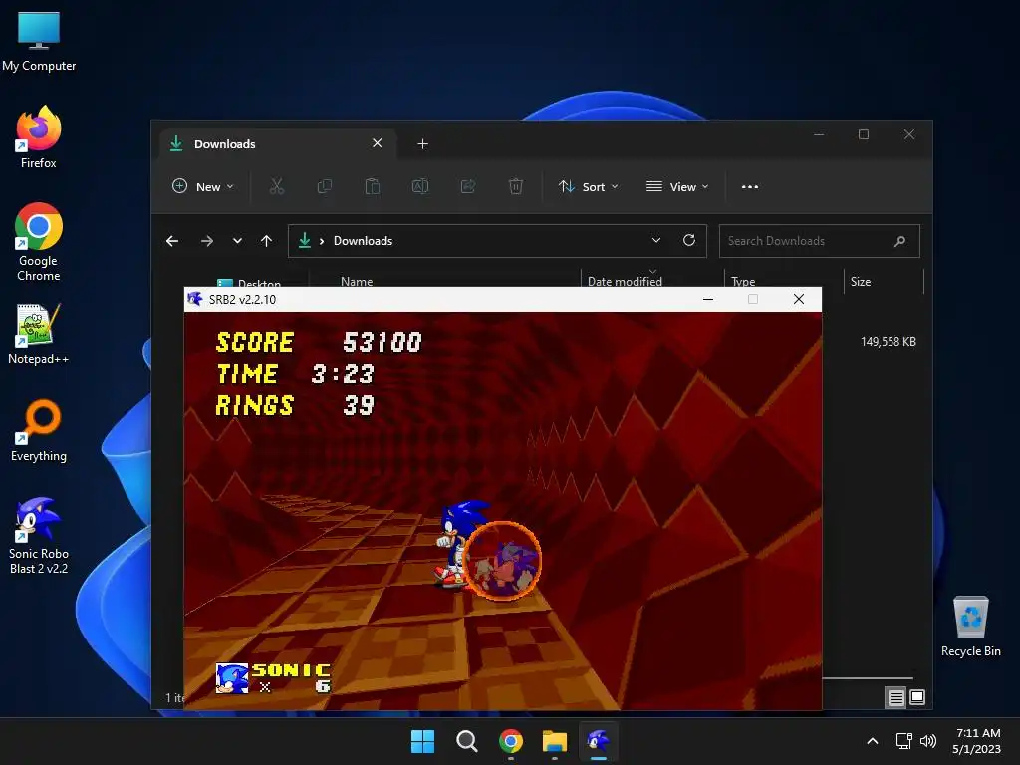
Task: Open Notepad++ desktop shortcut
Action: coord(39,334)
